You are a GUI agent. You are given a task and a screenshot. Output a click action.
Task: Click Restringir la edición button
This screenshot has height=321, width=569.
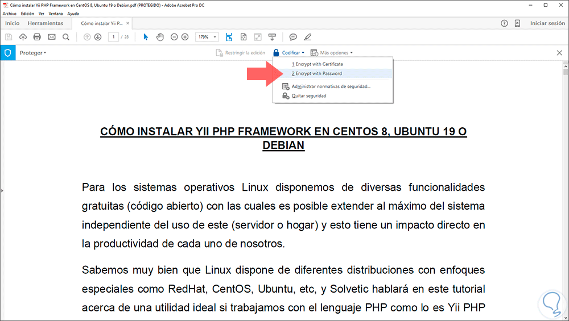[241, 53]
